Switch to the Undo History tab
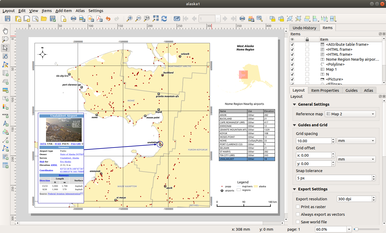The image size is (386, 233). coord(304,28)
